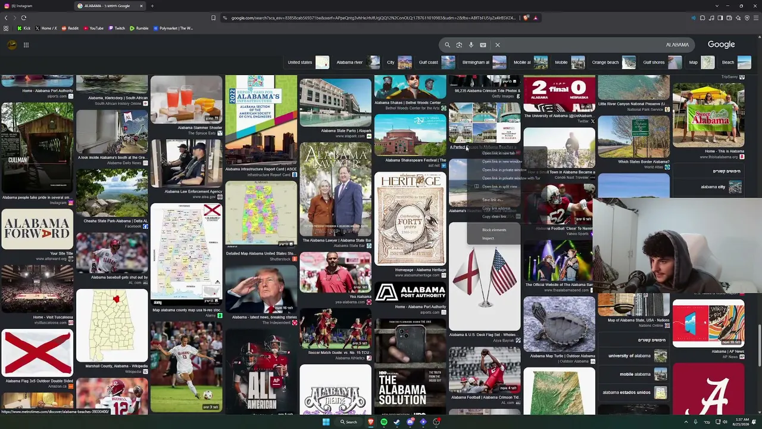This screenshot has height=429, width=762.
Task: Choose Open link in split view
Action: pyautogui.click(x=499, y=186)
